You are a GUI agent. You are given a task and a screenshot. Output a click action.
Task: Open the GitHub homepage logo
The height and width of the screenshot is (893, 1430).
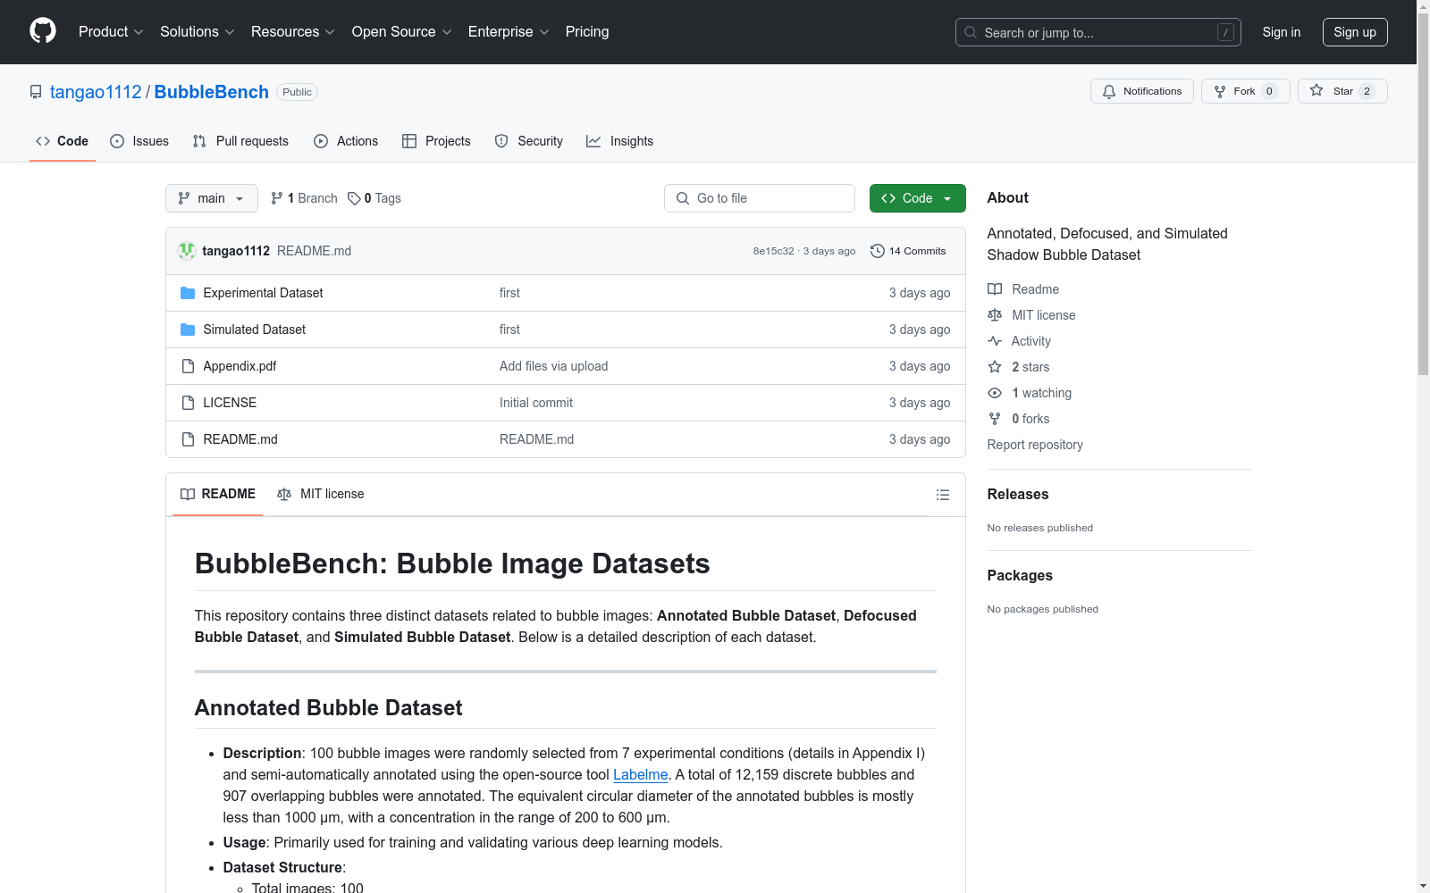point(43,31)
